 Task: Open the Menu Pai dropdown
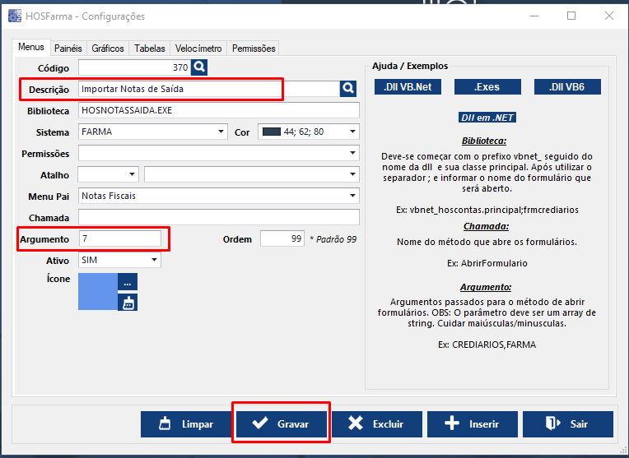point(352,196)
